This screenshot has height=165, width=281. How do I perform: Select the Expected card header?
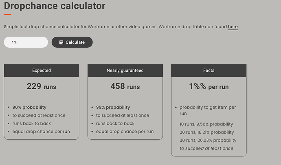click(42, 70)
